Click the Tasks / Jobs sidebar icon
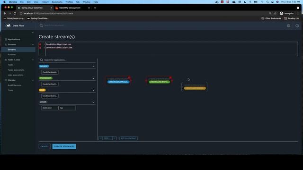Image resolution: width=303 pixels, height=170 pixels. point(6,60)
